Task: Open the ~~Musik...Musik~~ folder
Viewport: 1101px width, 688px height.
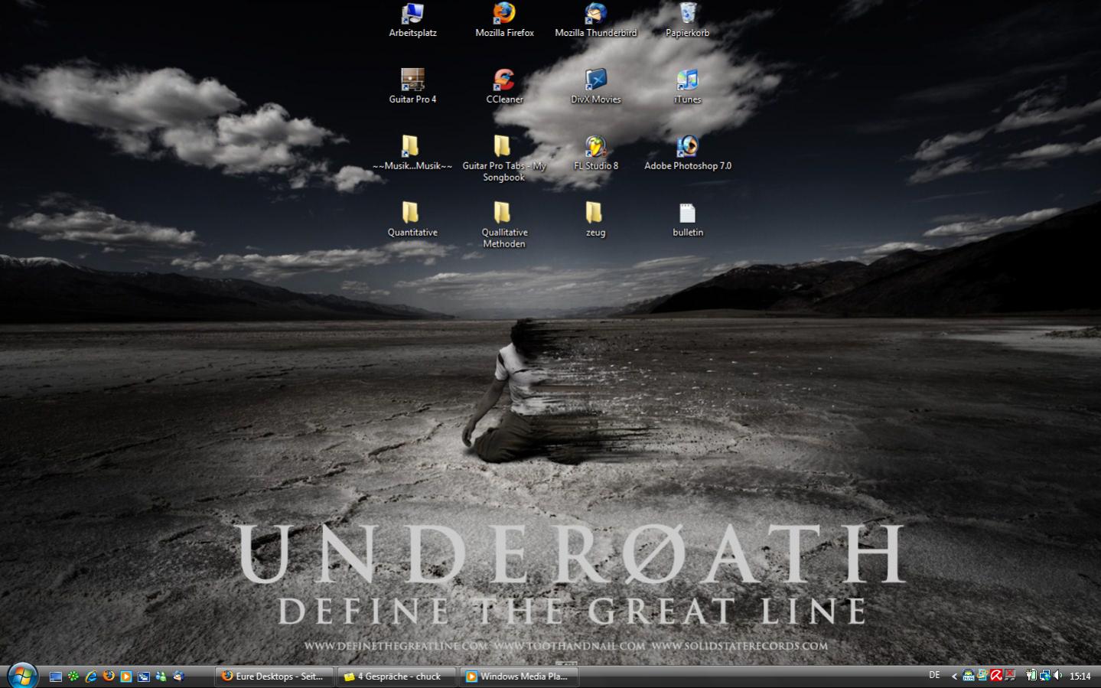Action: click(x=412, y=153)
